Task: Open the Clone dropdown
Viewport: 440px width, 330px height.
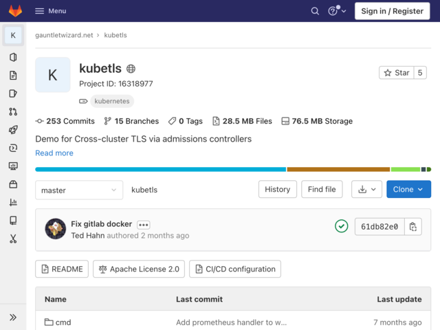Action: click(x=408, y=189)
